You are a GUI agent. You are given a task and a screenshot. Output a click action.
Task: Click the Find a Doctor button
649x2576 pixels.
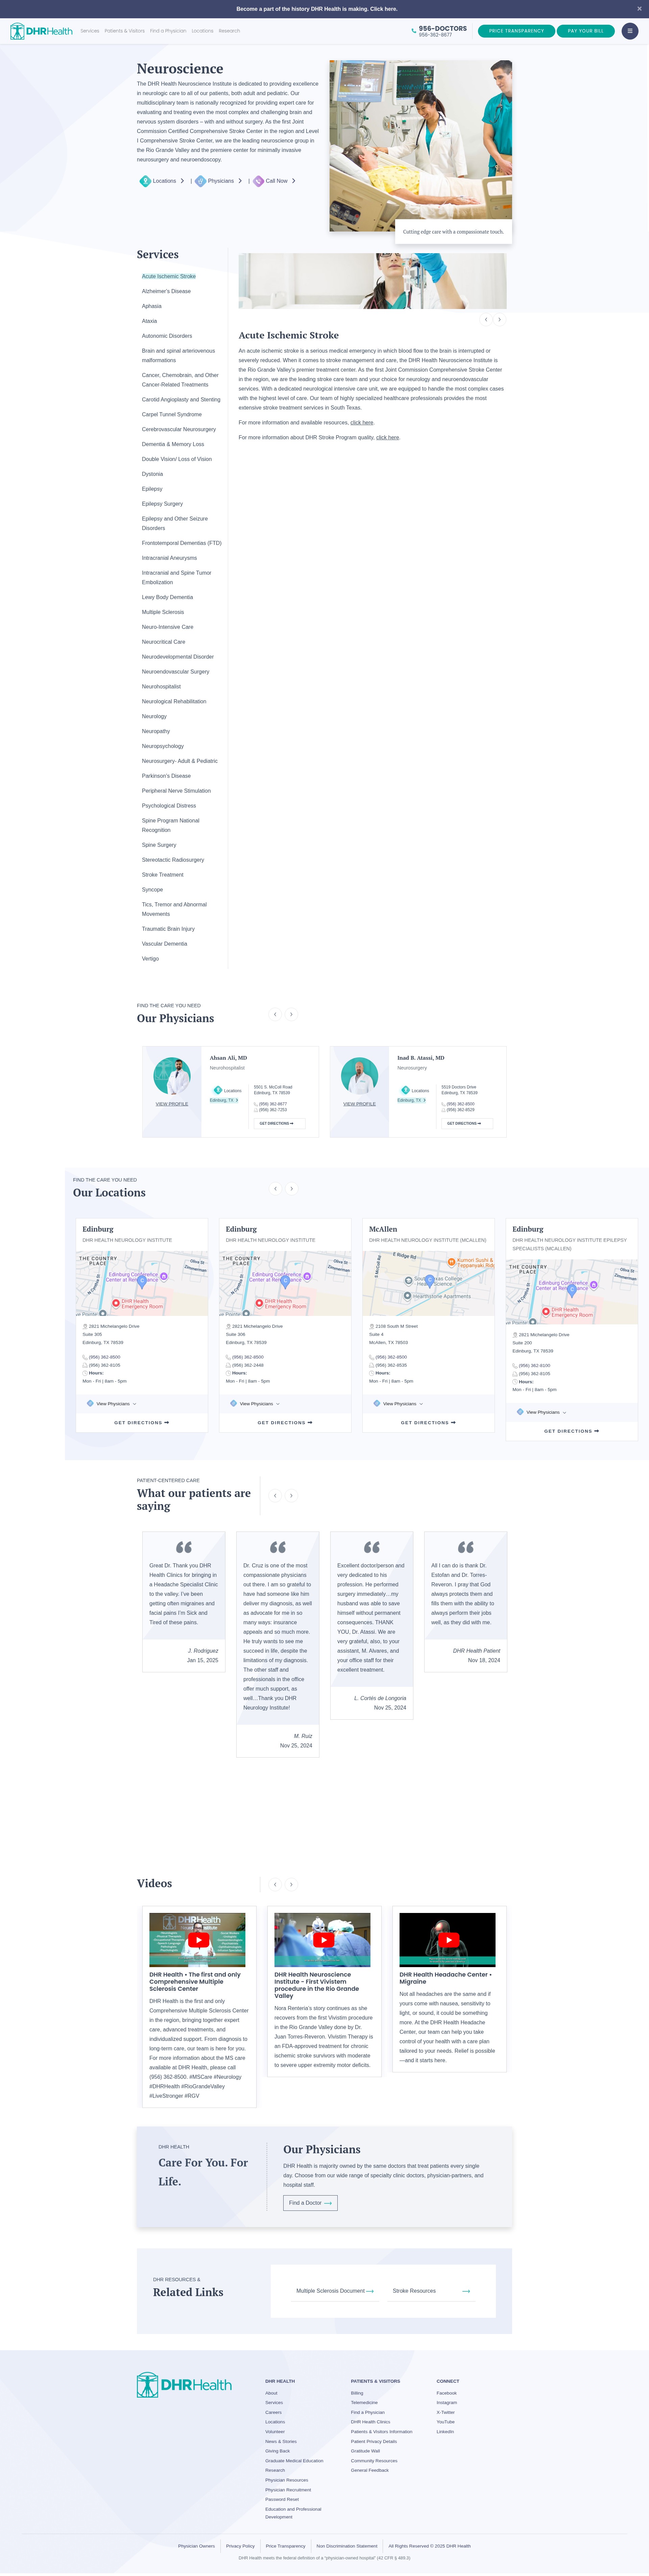(x=311, y=2203)
